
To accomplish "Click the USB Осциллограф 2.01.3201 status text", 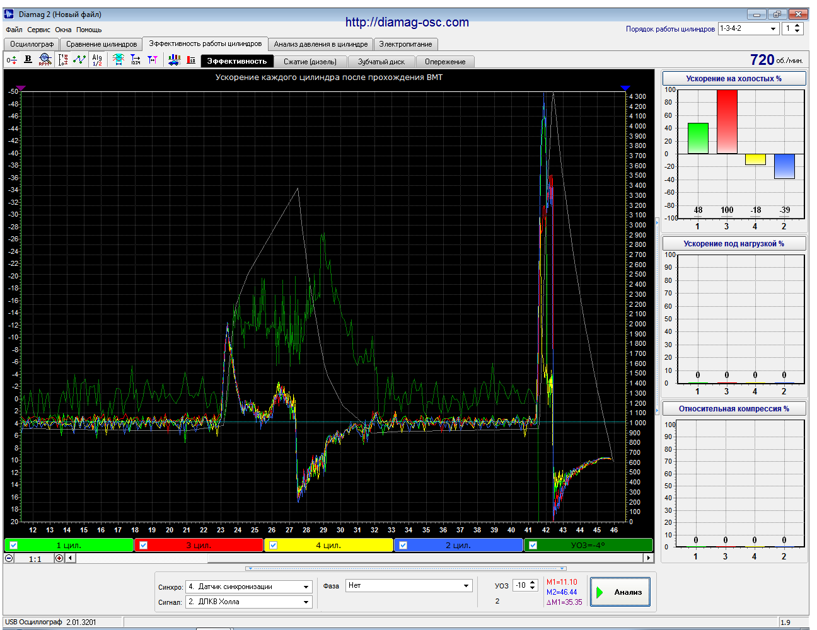I will click(x=50, y=622).
